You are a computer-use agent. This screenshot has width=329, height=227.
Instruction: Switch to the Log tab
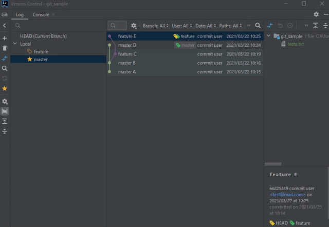[x=20, y=15]
